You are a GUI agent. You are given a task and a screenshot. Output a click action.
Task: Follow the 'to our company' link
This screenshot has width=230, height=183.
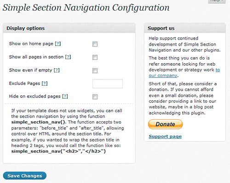(x=184, y=73)
